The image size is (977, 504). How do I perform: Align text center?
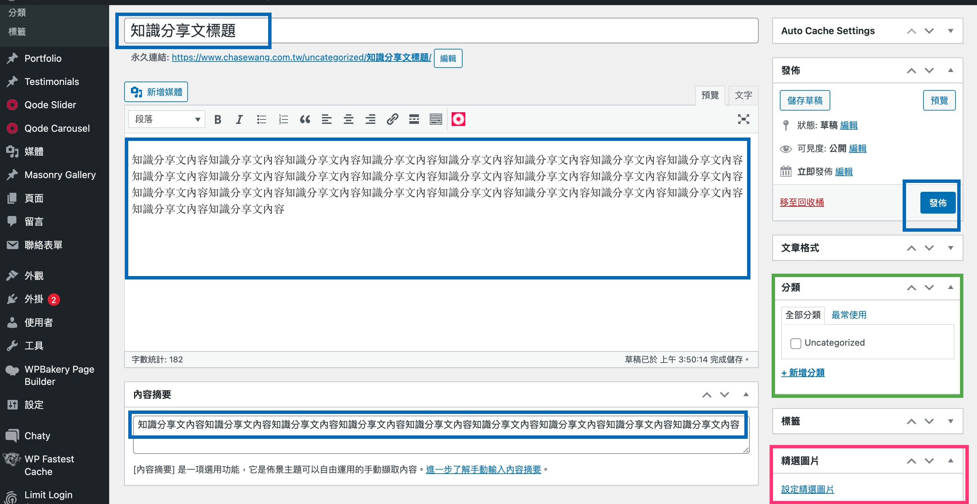[x=349, y=119]
